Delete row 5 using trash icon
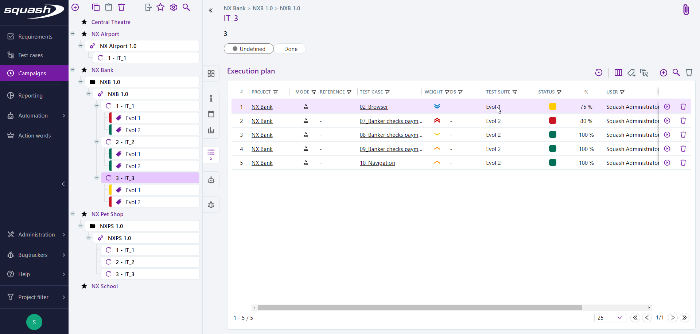700x334 pixels. [683, 163]
